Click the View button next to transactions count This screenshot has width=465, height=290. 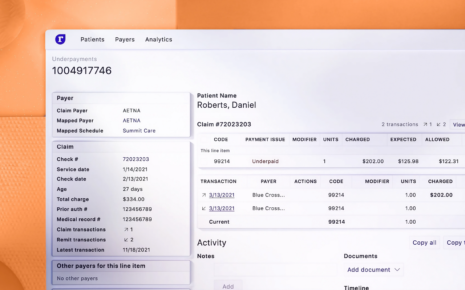[x=458, y=124]
